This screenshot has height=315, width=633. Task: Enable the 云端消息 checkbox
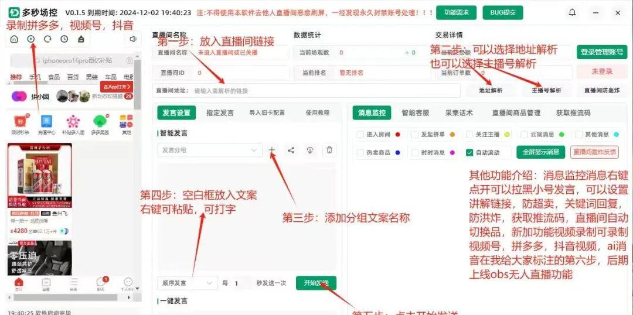[523, 134]
